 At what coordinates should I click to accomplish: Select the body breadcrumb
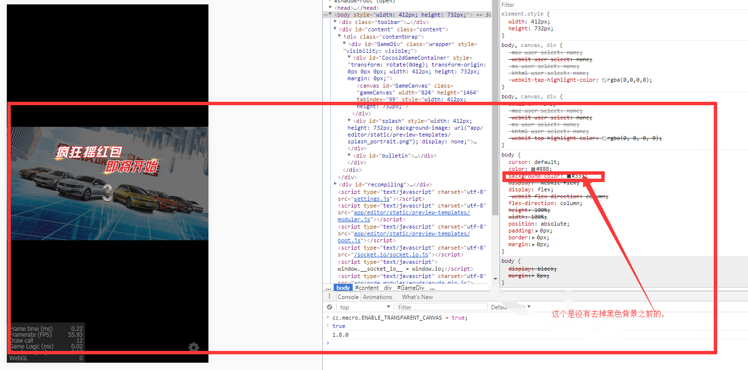(343, 288)
